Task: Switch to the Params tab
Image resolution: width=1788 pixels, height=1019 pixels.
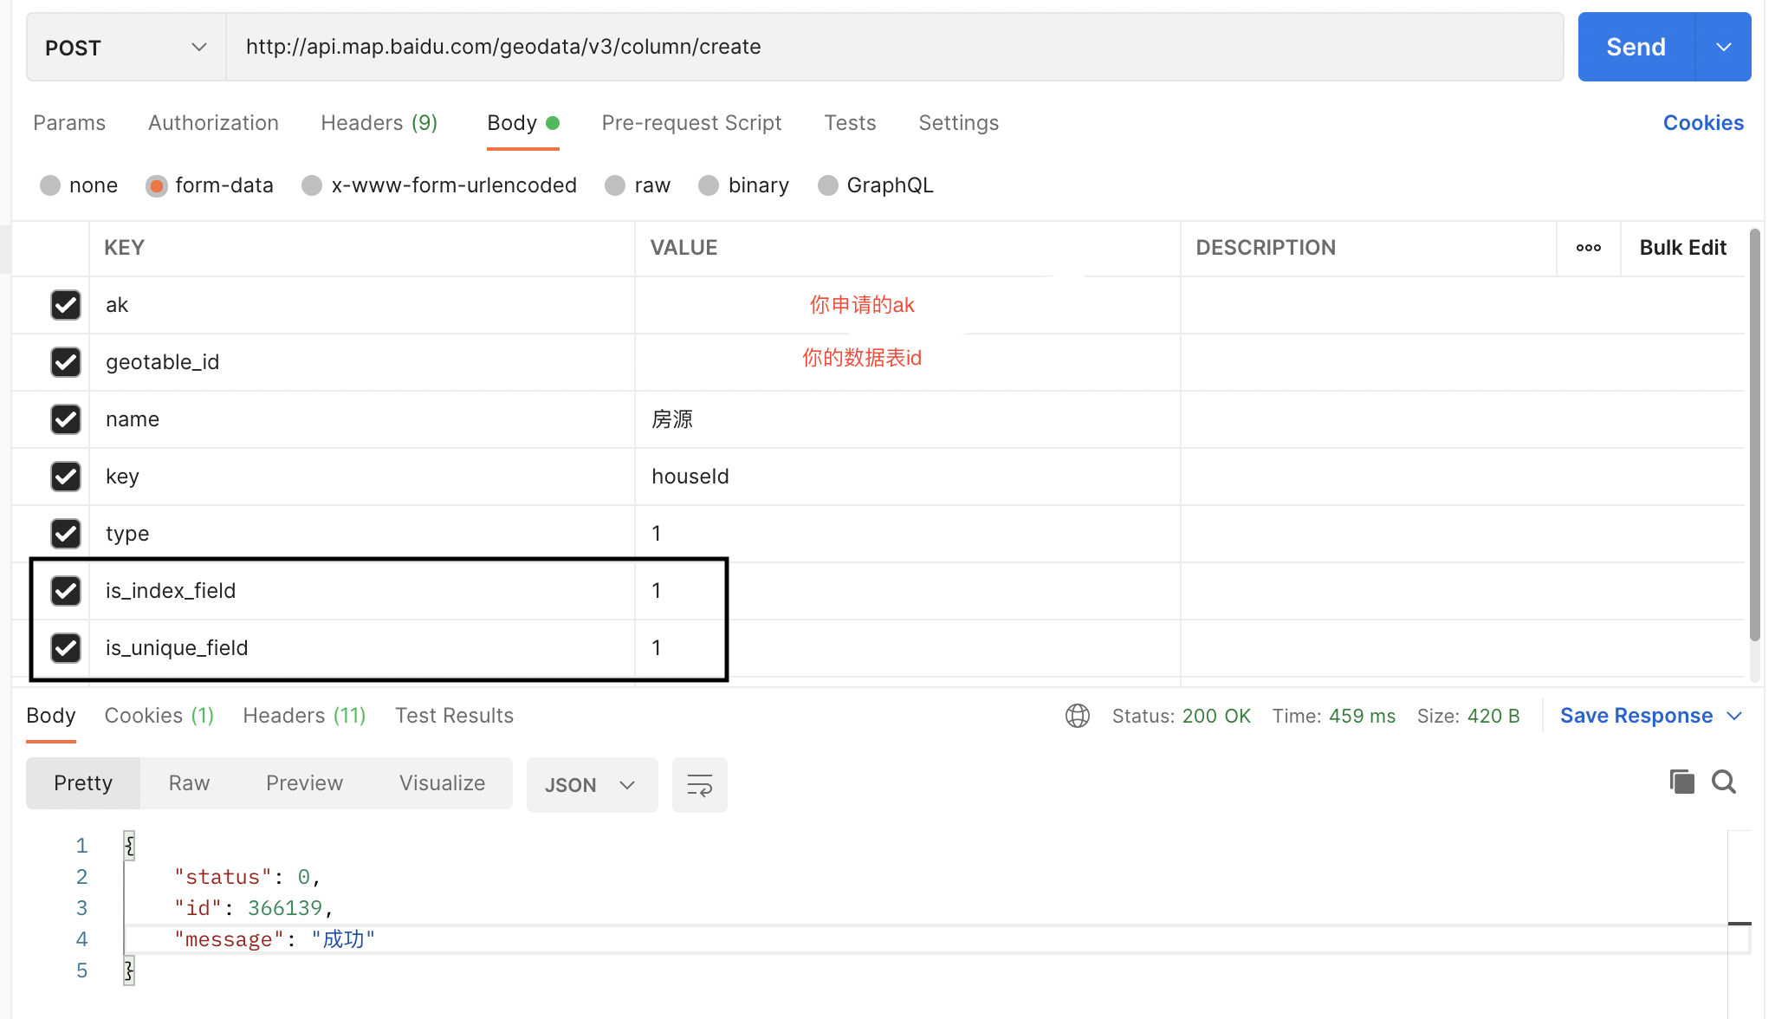Action: point(69,123)
